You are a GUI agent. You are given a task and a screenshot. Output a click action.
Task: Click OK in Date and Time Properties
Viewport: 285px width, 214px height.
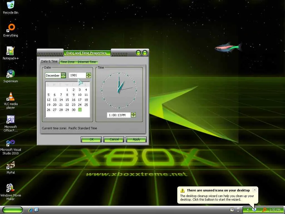[91, 139]
